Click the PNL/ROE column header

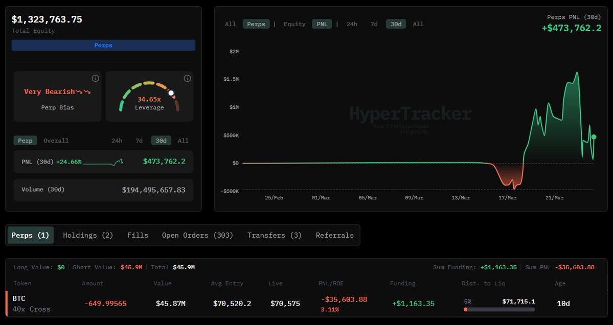pyautogui.click(x=331, y=283)
